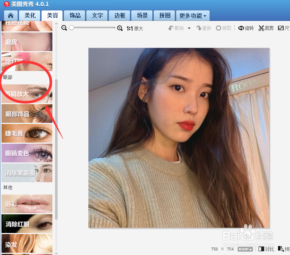290x255 pixels.
Task: Open the 眼部饰品 eye accessories tool
Action: click(27, 113)
